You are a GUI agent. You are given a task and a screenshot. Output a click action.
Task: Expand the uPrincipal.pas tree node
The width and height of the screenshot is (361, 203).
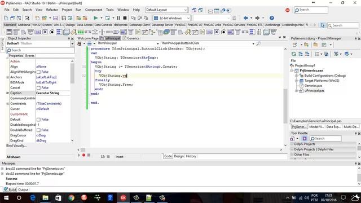(x=297, y=91)
